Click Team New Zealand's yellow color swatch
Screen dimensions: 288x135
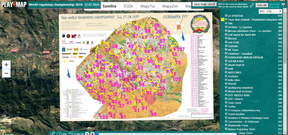pos(222,20)
